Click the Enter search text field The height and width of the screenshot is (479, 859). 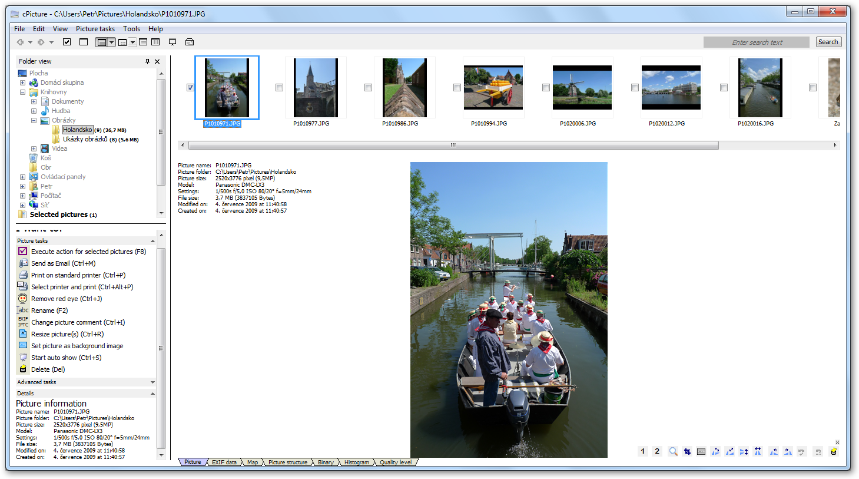(757, 42)
